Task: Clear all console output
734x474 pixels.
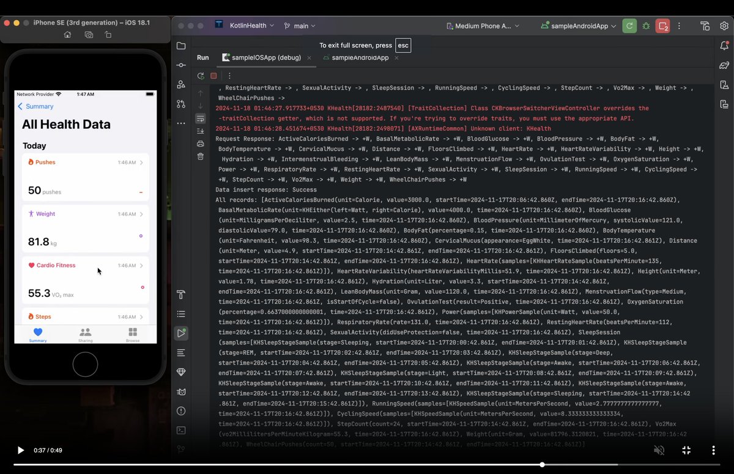Action: [201, 156]
